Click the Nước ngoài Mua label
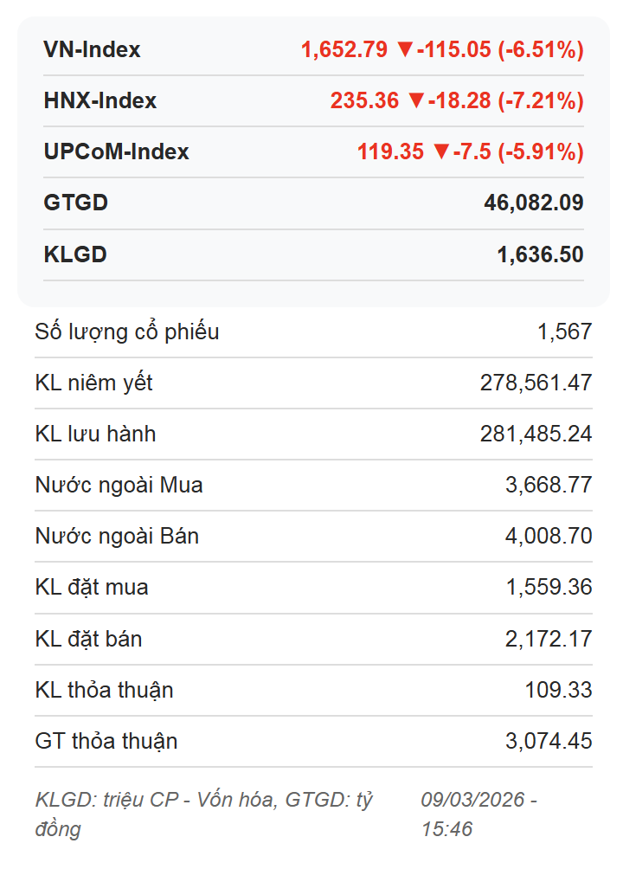 (119, 485)
